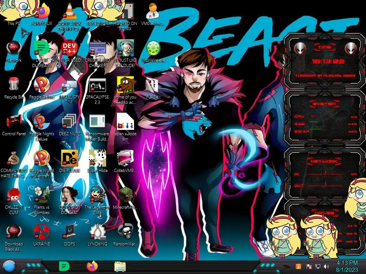Launch Super Hilda shortcut

coord(97,162)
